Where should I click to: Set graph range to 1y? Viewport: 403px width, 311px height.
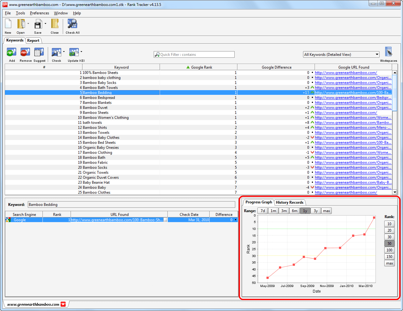(305, 211)
